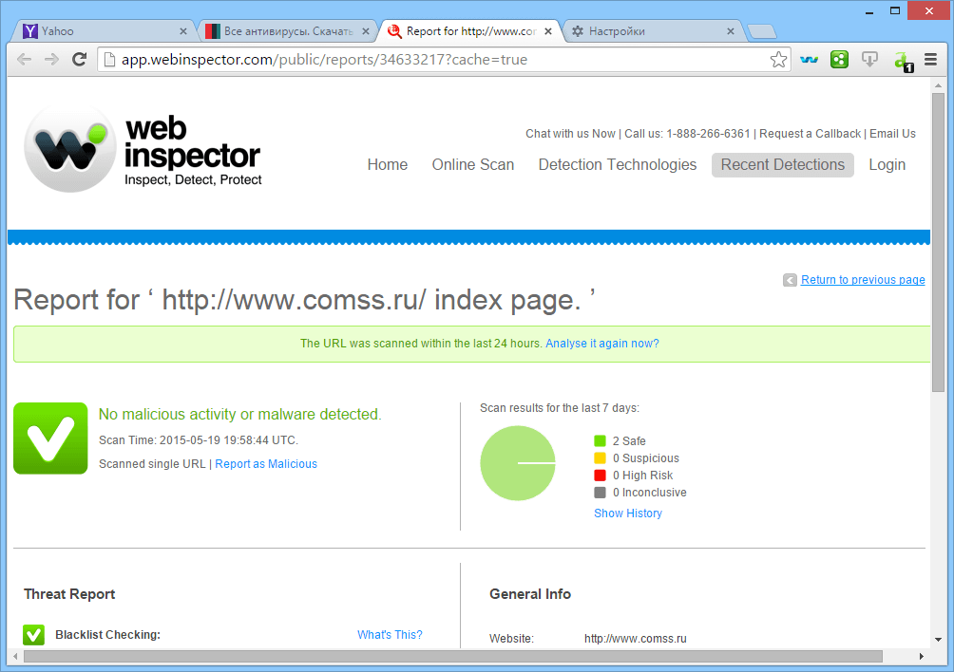Close the Report for comss tab
Viewport: 954px width, 672px height.
548,31
